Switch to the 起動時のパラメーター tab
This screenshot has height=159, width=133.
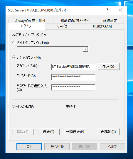pos(75,21)
